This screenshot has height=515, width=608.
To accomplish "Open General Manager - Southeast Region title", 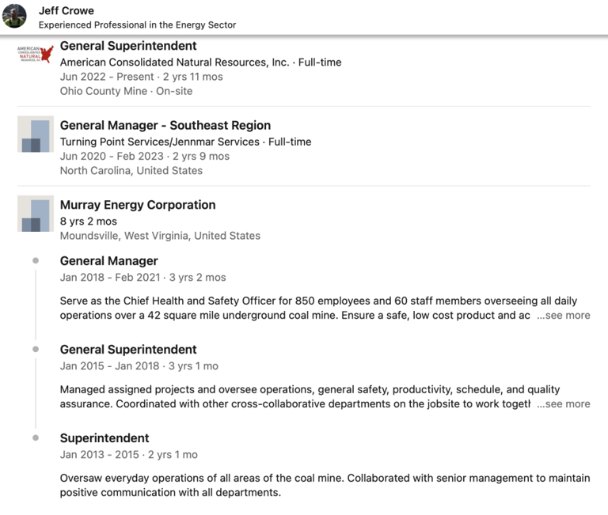I will click(x=165, y=125).
